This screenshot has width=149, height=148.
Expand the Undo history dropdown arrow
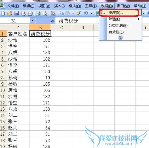(x=91, y=13)
